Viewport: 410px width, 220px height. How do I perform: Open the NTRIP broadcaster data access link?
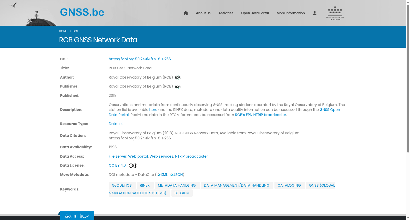coord(191,156)
